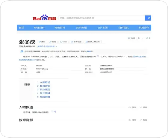The image size is (168, 138).
Task: Click the share icon showing 0
Action: [x=147, y=38]
